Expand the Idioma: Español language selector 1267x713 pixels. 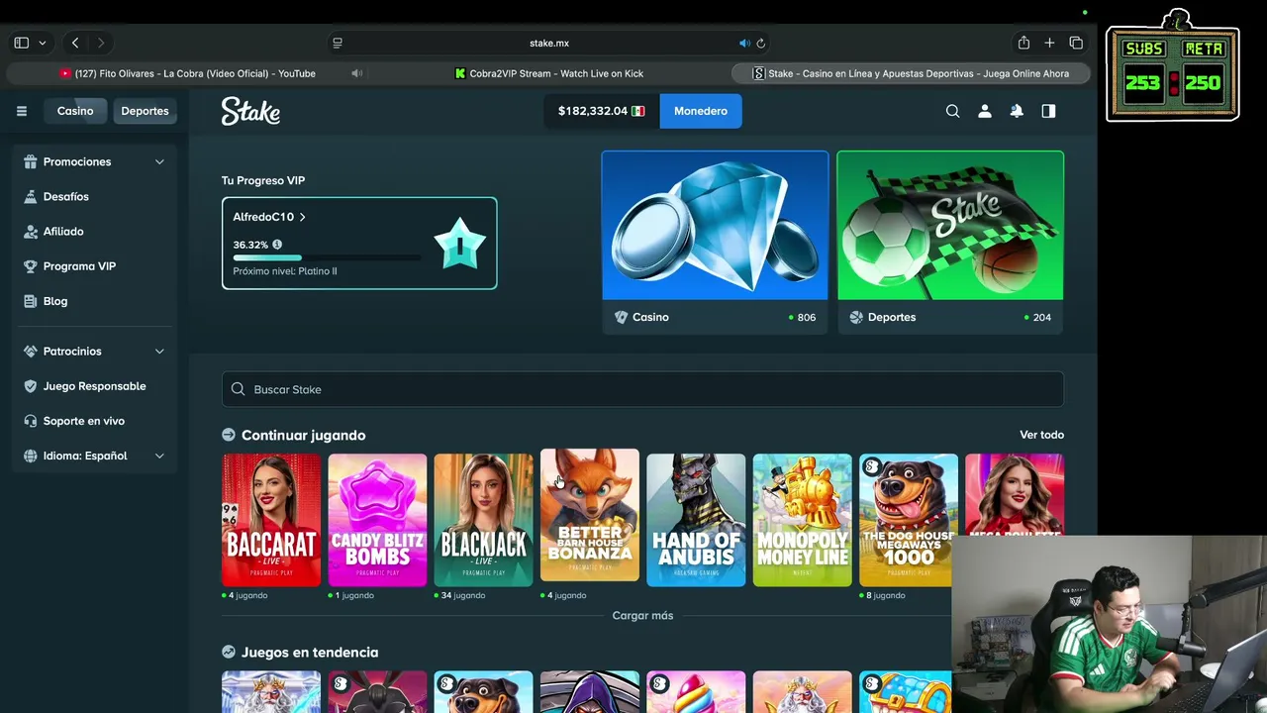[94, 456]
